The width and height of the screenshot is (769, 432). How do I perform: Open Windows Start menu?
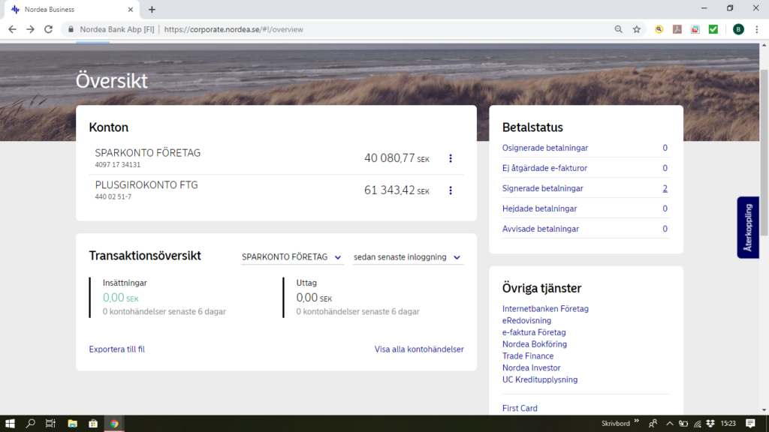pos(10,424)
